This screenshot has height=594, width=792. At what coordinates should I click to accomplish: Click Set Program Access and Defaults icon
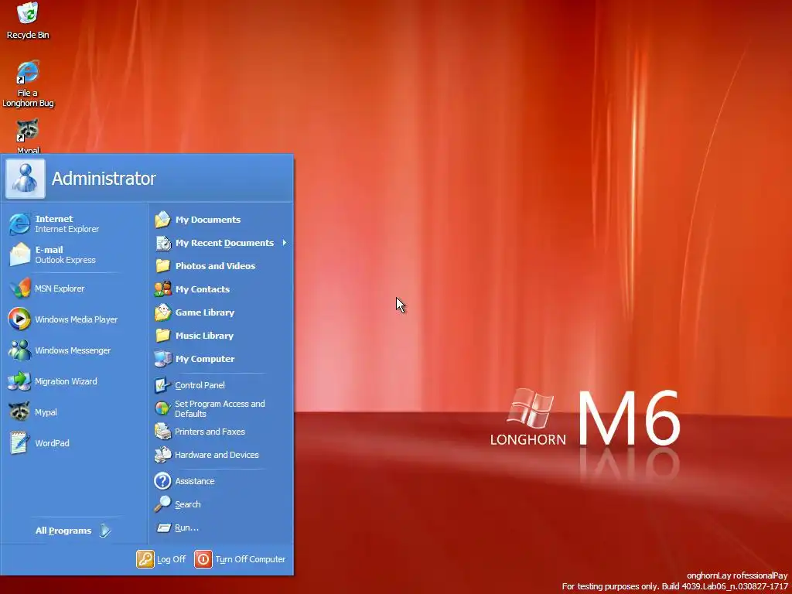(x=162, y=408)
